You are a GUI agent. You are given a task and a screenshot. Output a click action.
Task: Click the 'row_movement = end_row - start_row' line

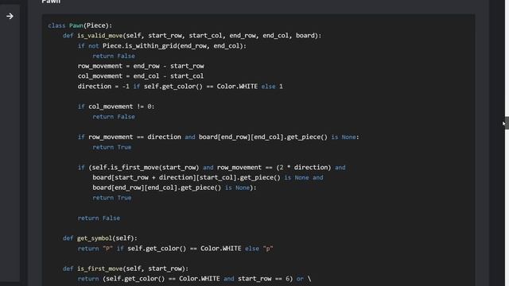tap(141, 66)
